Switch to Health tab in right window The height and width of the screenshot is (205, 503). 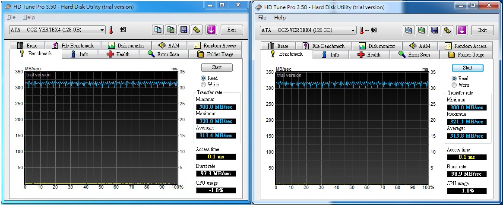(x=369, y=54)
